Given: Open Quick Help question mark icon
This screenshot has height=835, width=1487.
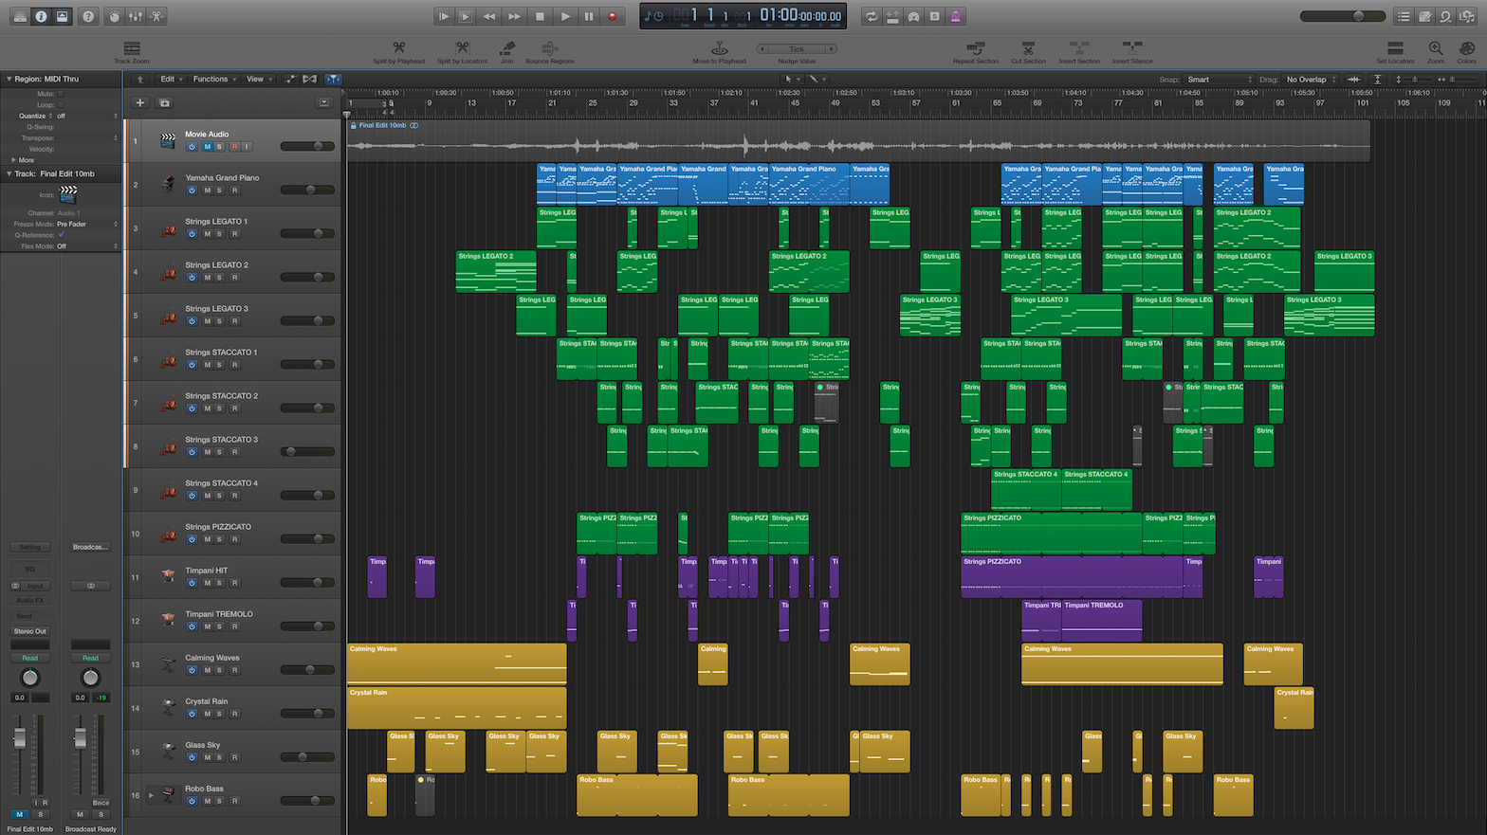Looking at the screenshot, I should coord(88,16).
